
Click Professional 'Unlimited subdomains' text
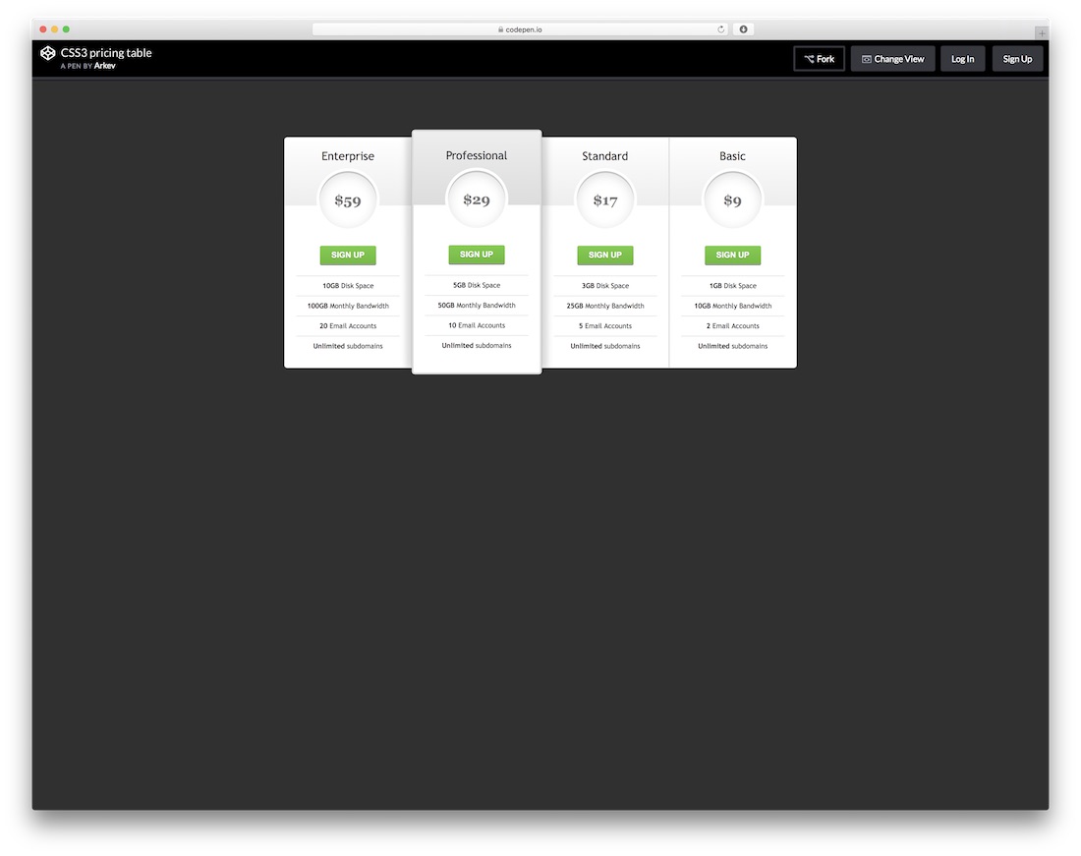pyautogui.click(x=477, y=345)
